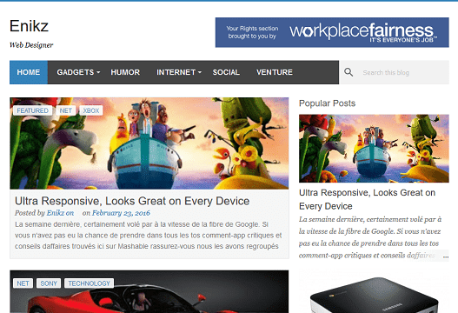
Task: Open the Popular Posts Ultra Responsive title
Action: pyautogui.click(x=367, y=199)
